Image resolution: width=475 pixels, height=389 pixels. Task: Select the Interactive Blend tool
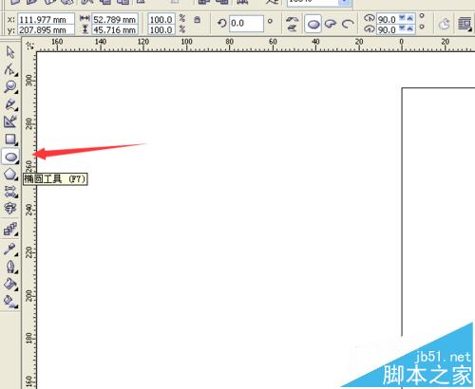pyautogui.click(x=10, y=229)
